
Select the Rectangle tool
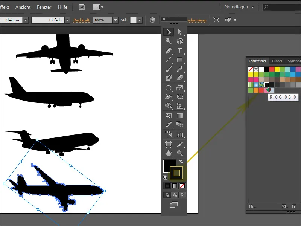(x=180, y=60)
